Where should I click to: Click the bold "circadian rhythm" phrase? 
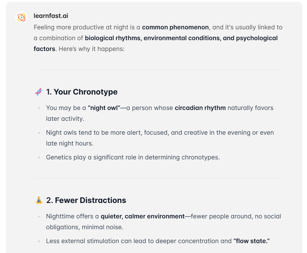(x=200, y=108)
